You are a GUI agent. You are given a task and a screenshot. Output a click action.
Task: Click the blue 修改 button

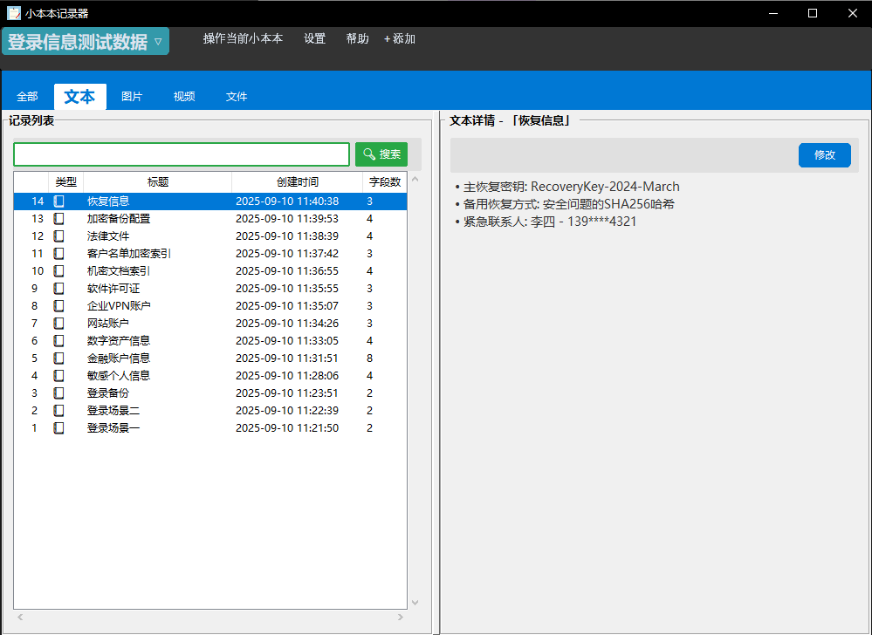[824, 155]
